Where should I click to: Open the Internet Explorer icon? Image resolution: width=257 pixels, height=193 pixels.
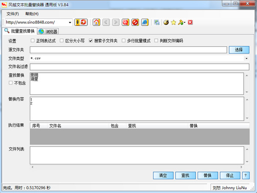pyautogui.click(x=145, y=22)
